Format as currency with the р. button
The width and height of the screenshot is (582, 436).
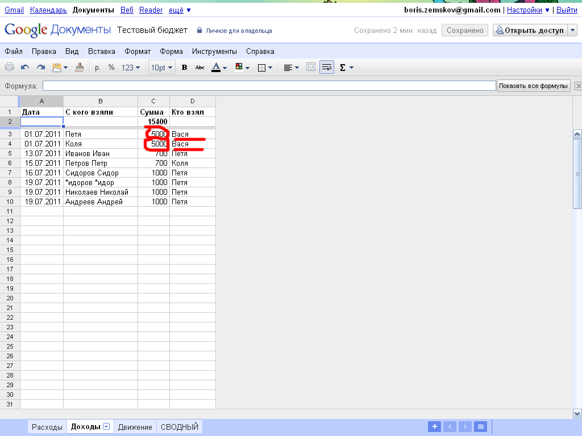[x=98, y=68]
